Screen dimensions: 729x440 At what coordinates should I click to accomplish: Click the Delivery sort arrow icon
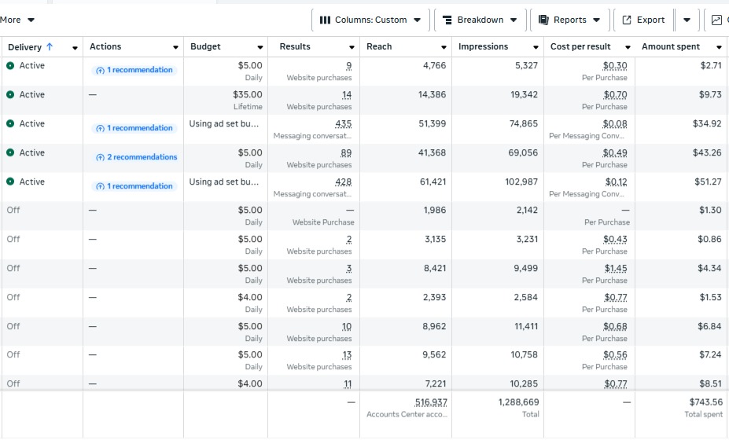tap(50, 47)
